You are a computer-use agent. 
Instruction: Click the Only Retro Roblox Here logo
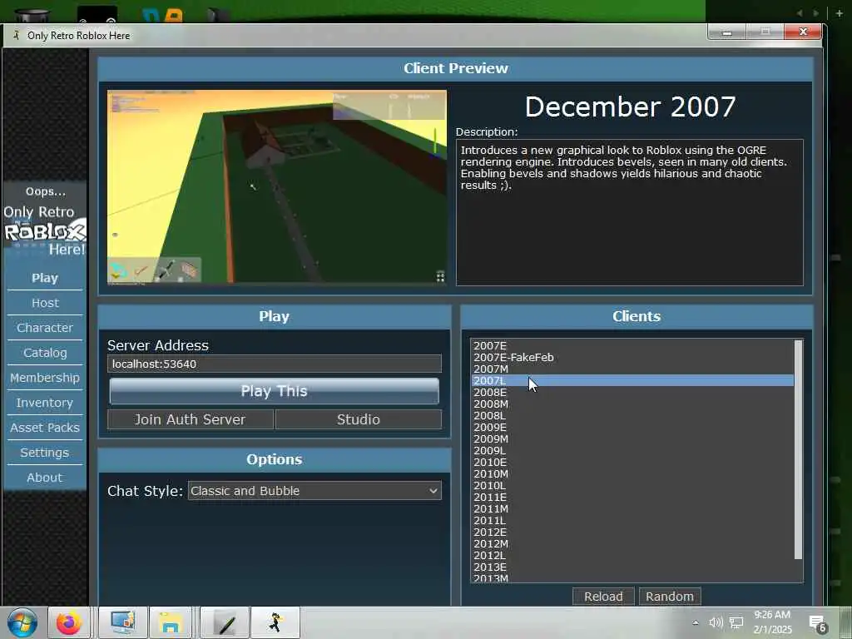45,231
